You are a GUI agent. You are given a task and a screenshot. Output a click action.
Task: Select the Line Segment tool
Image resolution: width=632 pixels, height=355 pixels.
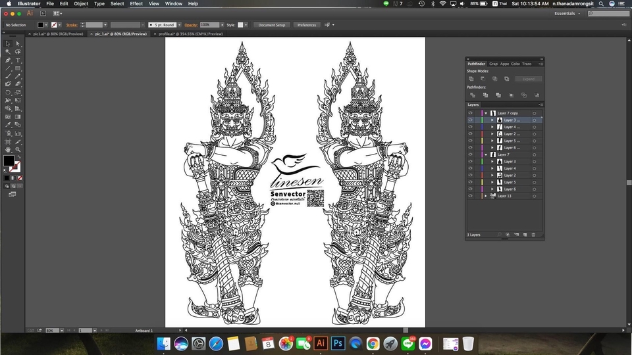click(x=8, y=68)
